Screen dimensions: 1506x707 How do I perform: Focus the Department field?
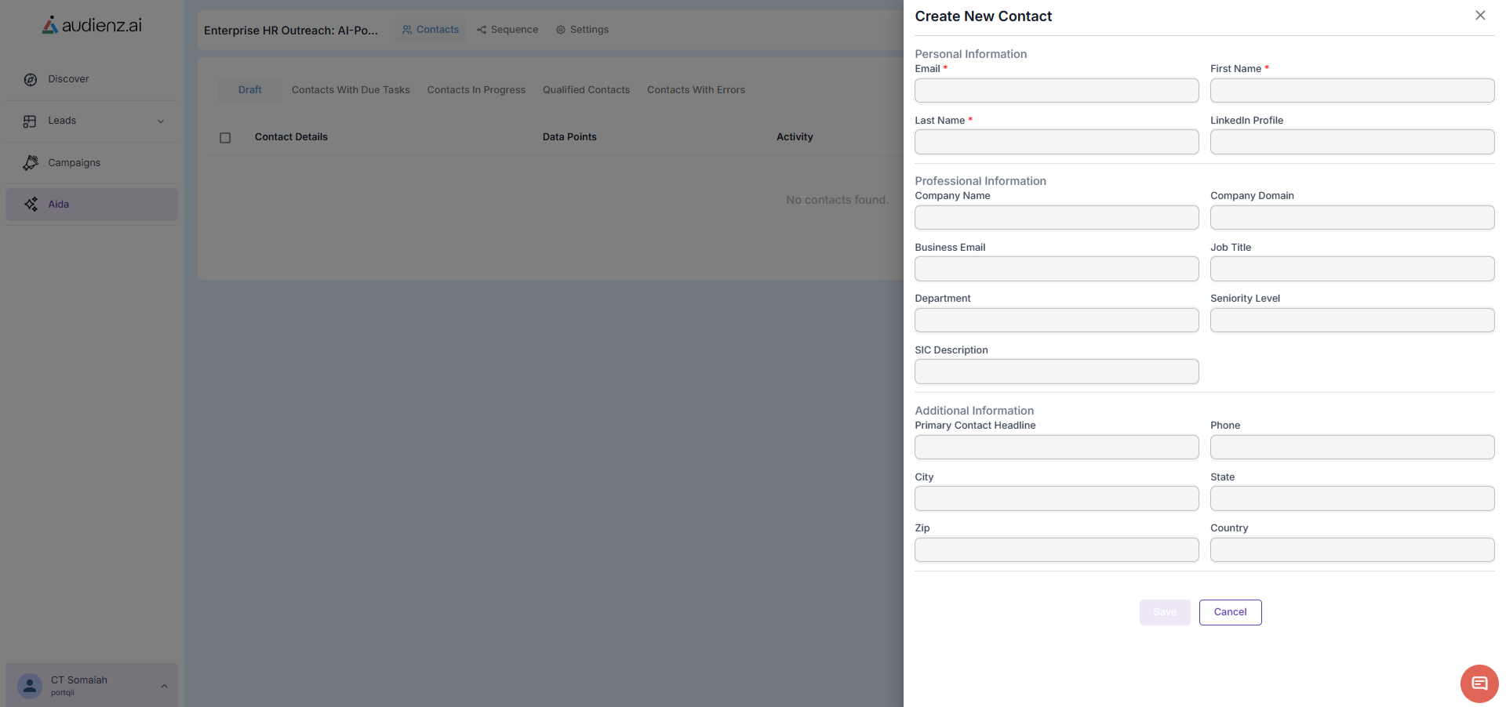(1057, 320)
